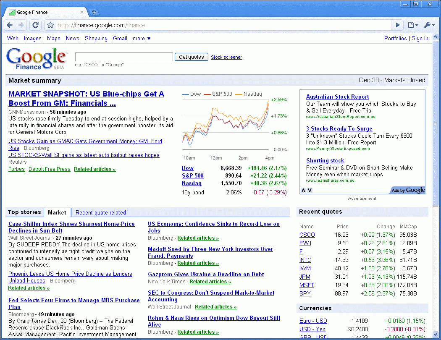
Task: Click the browser forward arrow button
Action: tap(21, 25)
